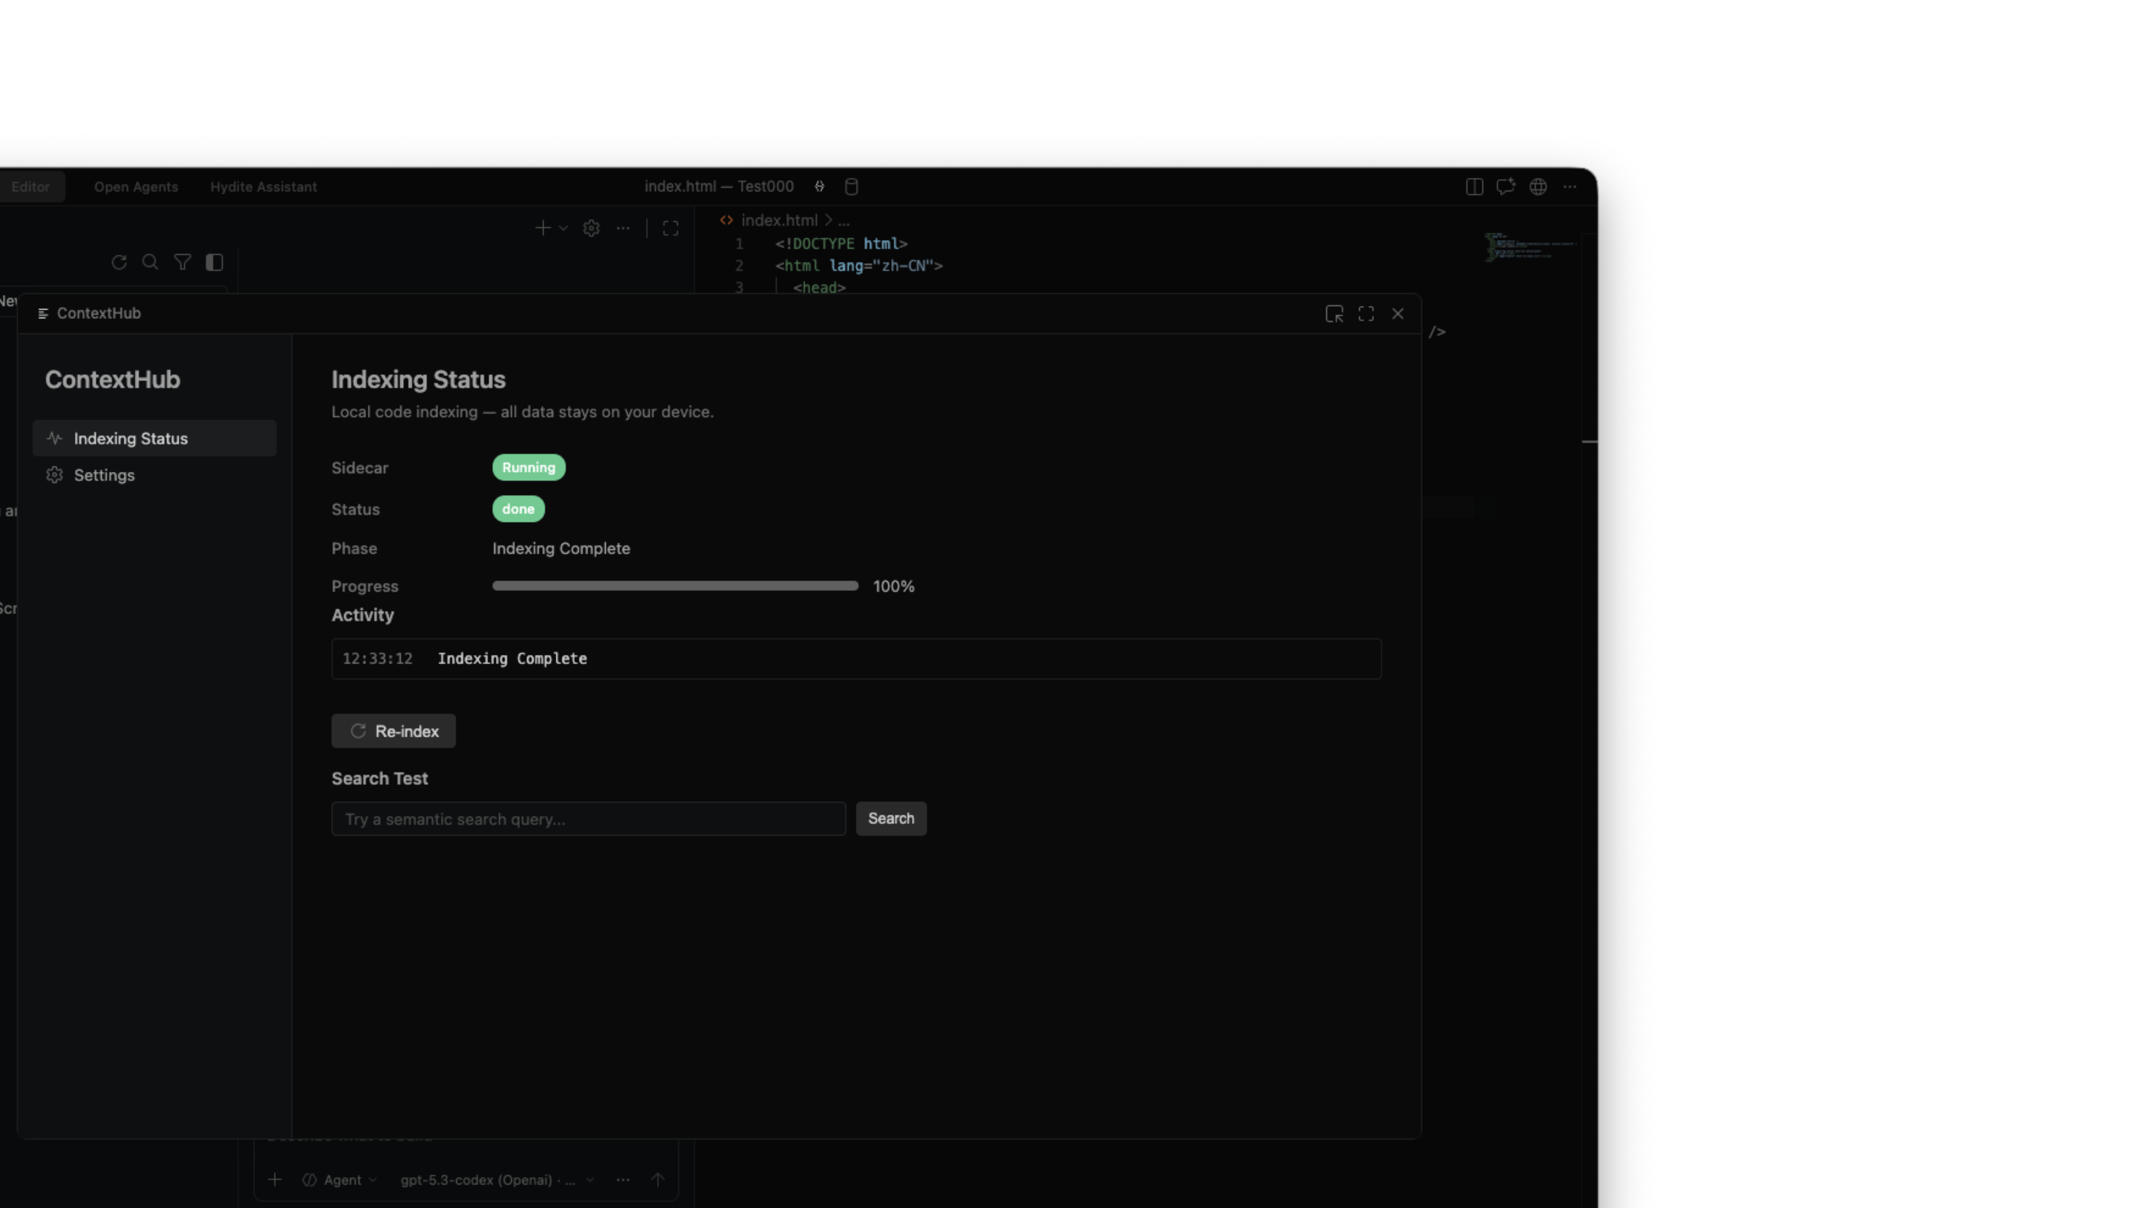2148x1208 pixels.
Task: Switch to Hydite Assistant tab
Action: pos(263,187)
